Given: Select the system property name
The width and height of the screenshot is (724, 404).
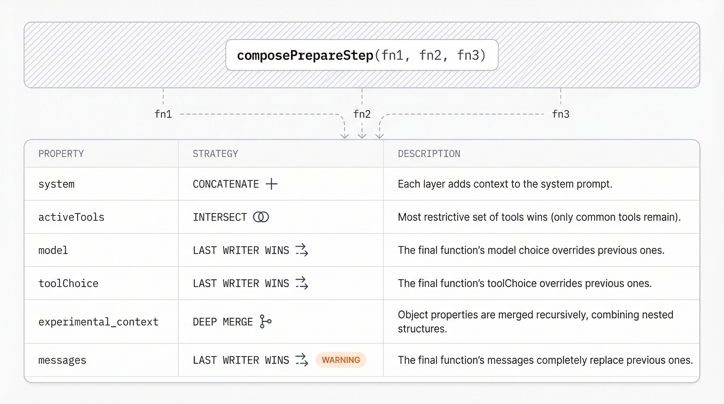Looking at the screenshot, I should pos(57,184).
